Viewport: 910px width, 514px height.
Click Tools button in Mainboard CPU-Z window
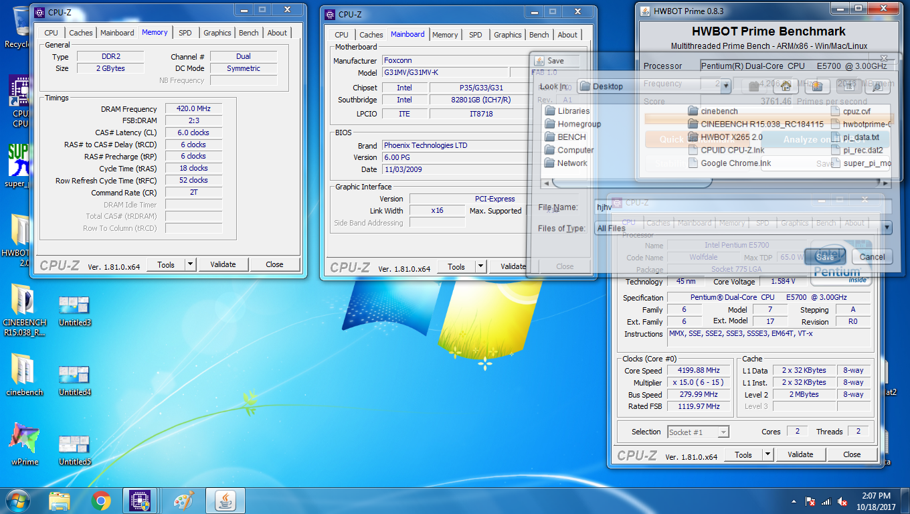pyautogui.click(x=456, y=266)
